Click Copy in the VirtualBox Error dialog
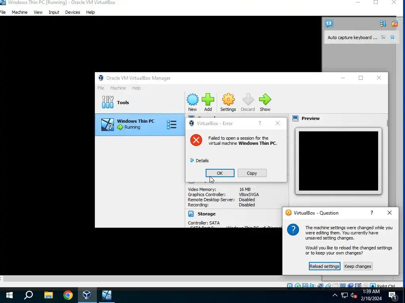 tap(252, 173)
